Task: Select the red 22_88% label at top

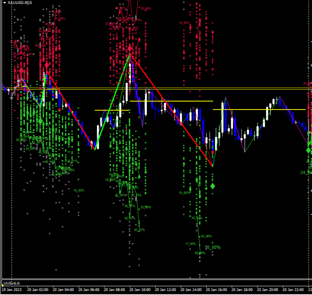Action: point(146,8)
